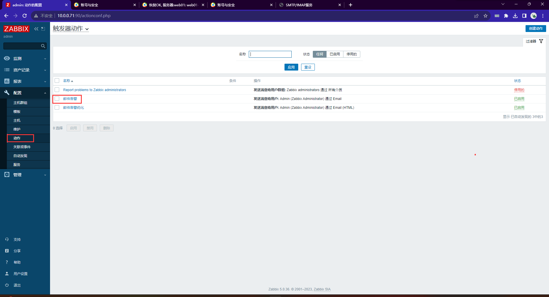Toggle 已启用 status of 邮件告警优化 action
Viewport: 549px width, 297px height.
click(x=519, y=108)
